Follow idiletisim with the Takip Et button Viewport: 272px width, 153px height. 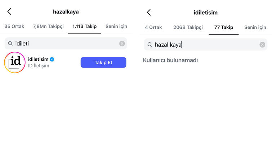coord(103,62)
